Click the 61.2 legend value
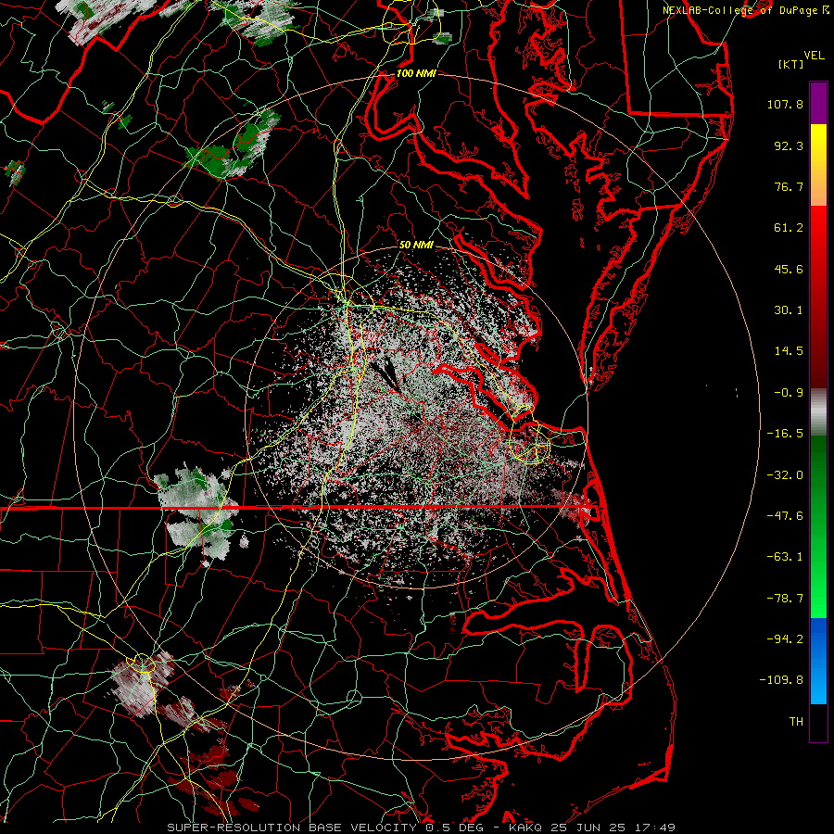 click(789, 228)
